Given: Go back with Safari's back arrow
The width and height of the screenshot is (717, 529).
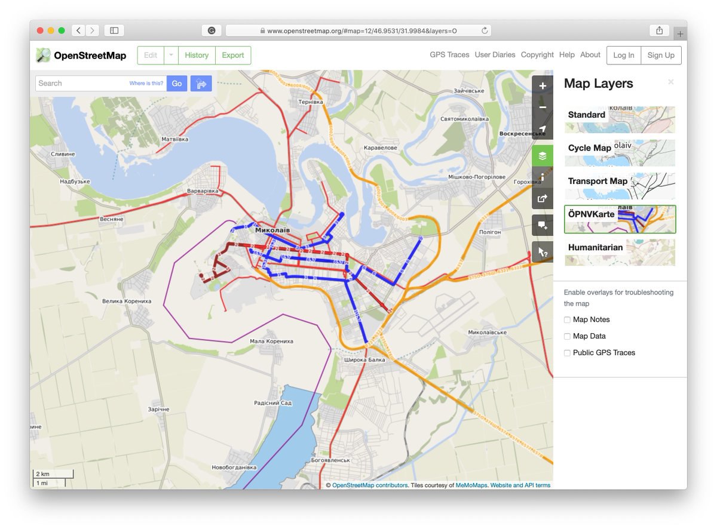Looking at the screenshot, I should (78, 30).
